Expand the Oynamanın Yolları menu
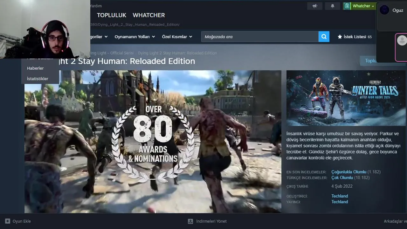 [135, 37]
